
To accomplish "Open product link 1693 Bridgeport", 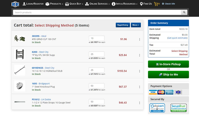I will [41, 84].
